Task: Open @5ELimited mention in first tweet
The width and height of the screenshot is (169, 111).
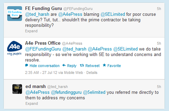Action: point(113,14)
